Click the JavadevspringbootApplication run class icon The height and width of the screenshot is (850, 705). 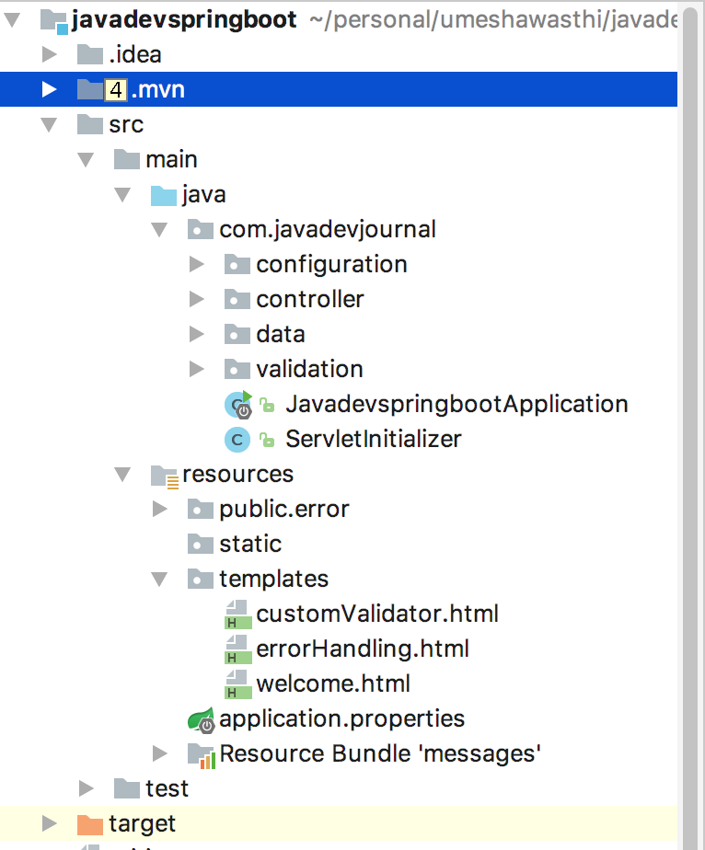238,404
